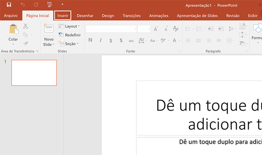Open the Transições tab
This screenshot has width=262, height=155.
(132, 15)
